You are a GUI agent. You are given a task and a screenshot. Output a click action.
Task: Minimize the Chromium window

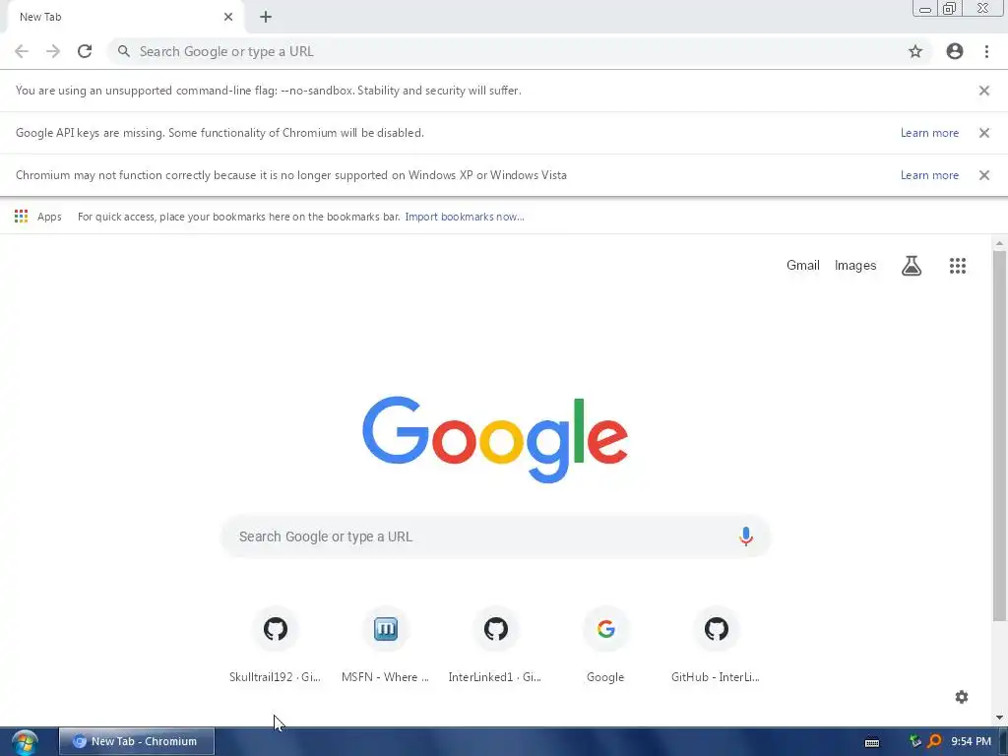pos(925,8)
